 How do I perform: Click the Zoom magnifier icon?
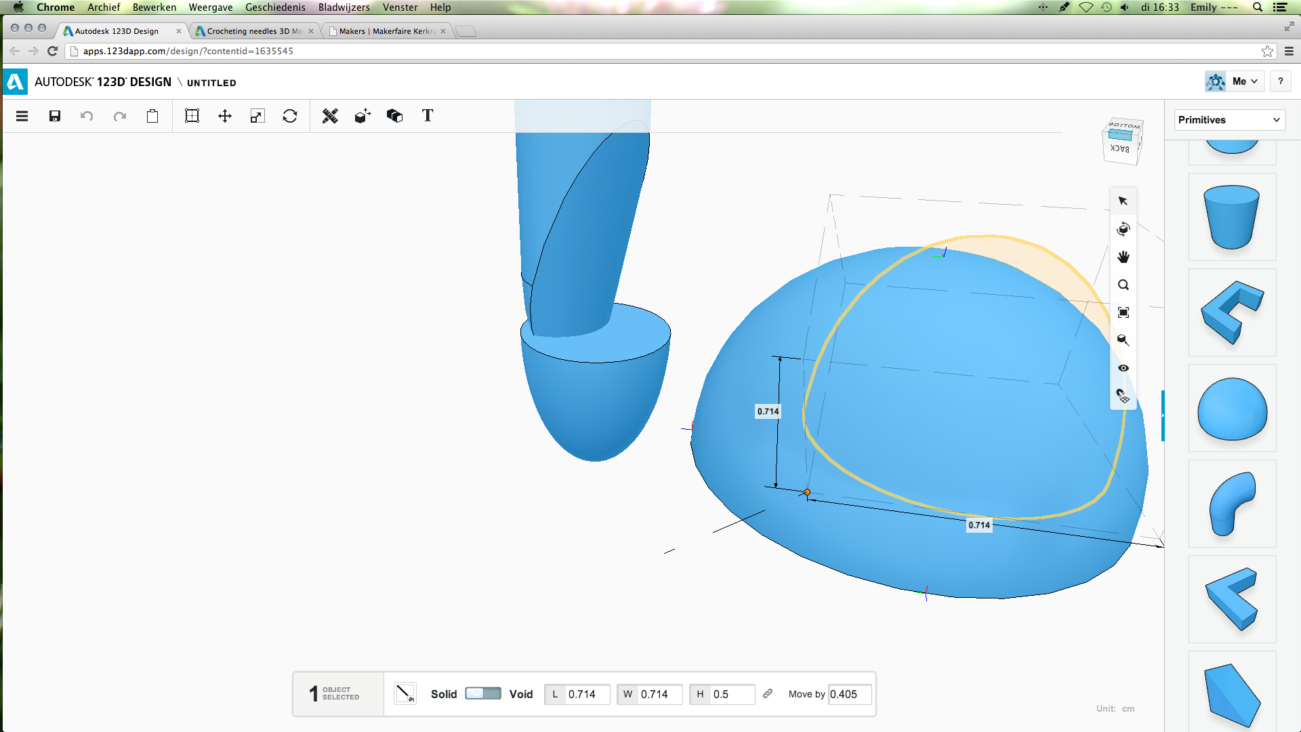(x=1123, y=285)
